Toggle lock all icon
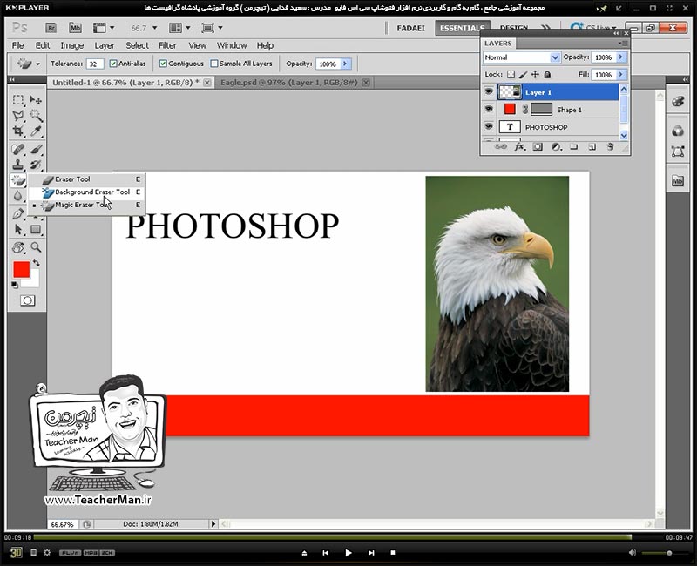This screenshot has height=566, width=697. click(547, 75)
